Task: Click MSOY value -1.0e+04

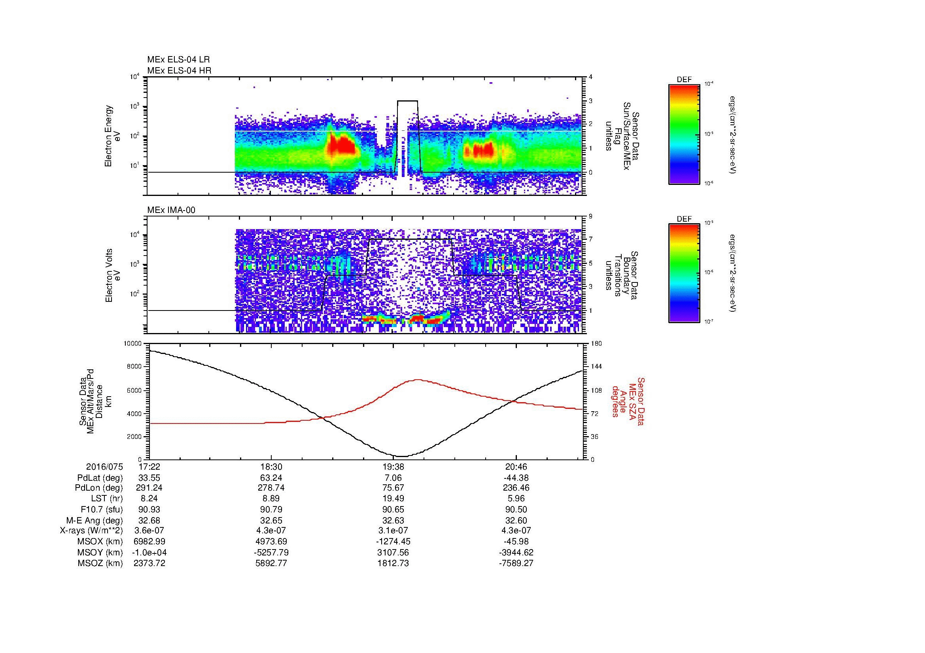Action: (149, 552)
